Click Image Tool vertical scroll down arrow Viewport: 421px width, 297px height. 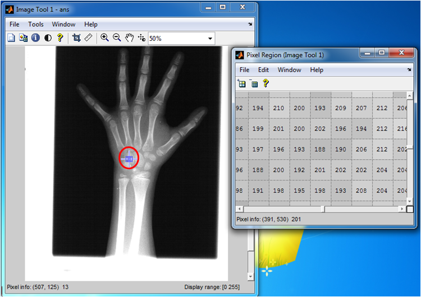[x=250, y=276]
